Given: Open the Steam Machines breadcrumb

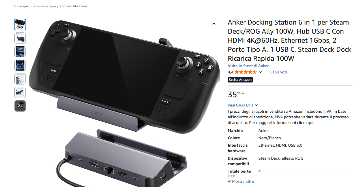Looking at the screenshot, I should (75, 6).
